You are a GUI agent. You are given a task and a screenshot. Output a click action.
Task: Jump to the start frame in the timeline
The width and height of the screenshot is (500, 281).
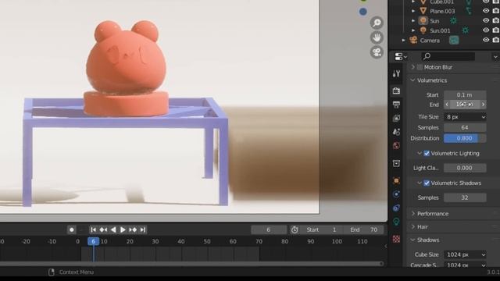pos(93,229)
